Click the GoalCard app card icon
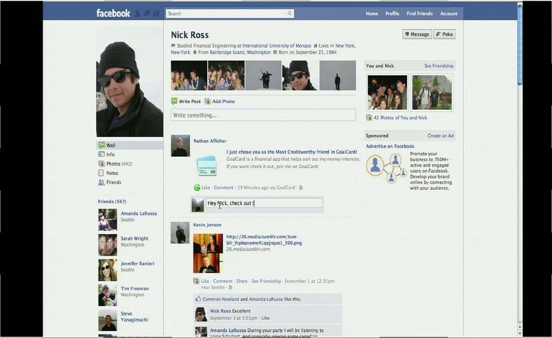 (x=207, y=166)
